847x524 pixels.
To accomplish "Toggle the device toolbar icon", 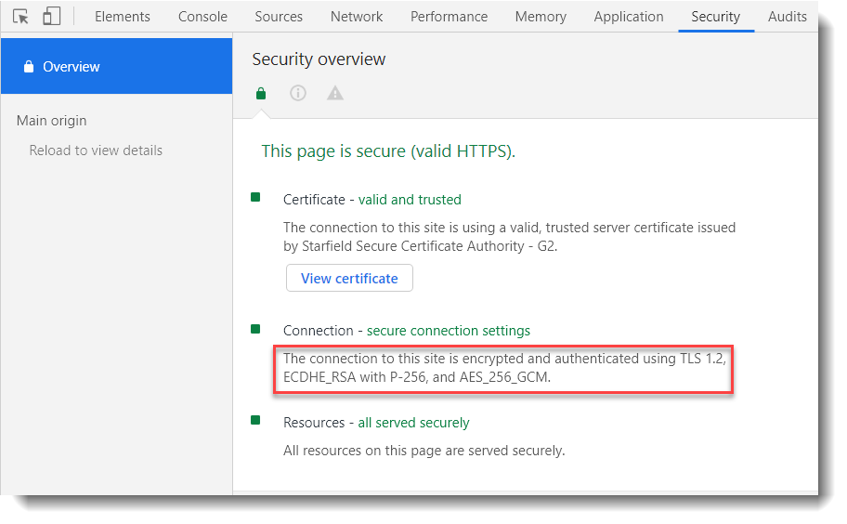I will (x=51, y=17).
